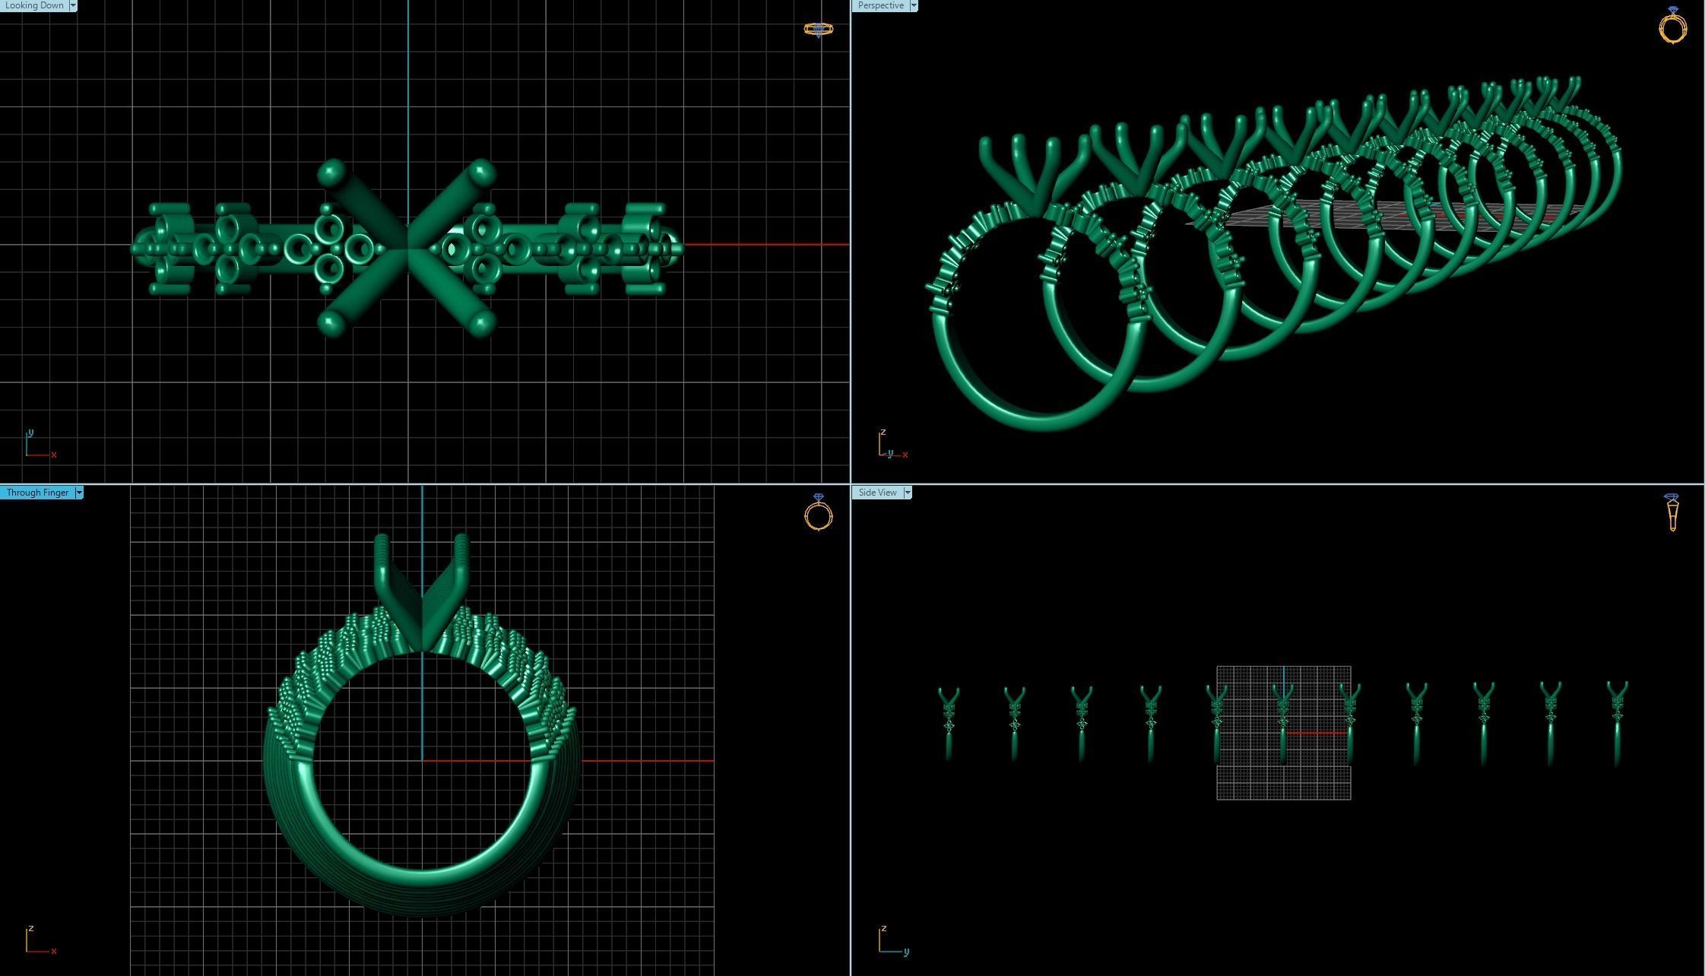
Task: Open the Looking Down viewport dropdown arrow
Action: pyautogui.click(x=73, y=5)
